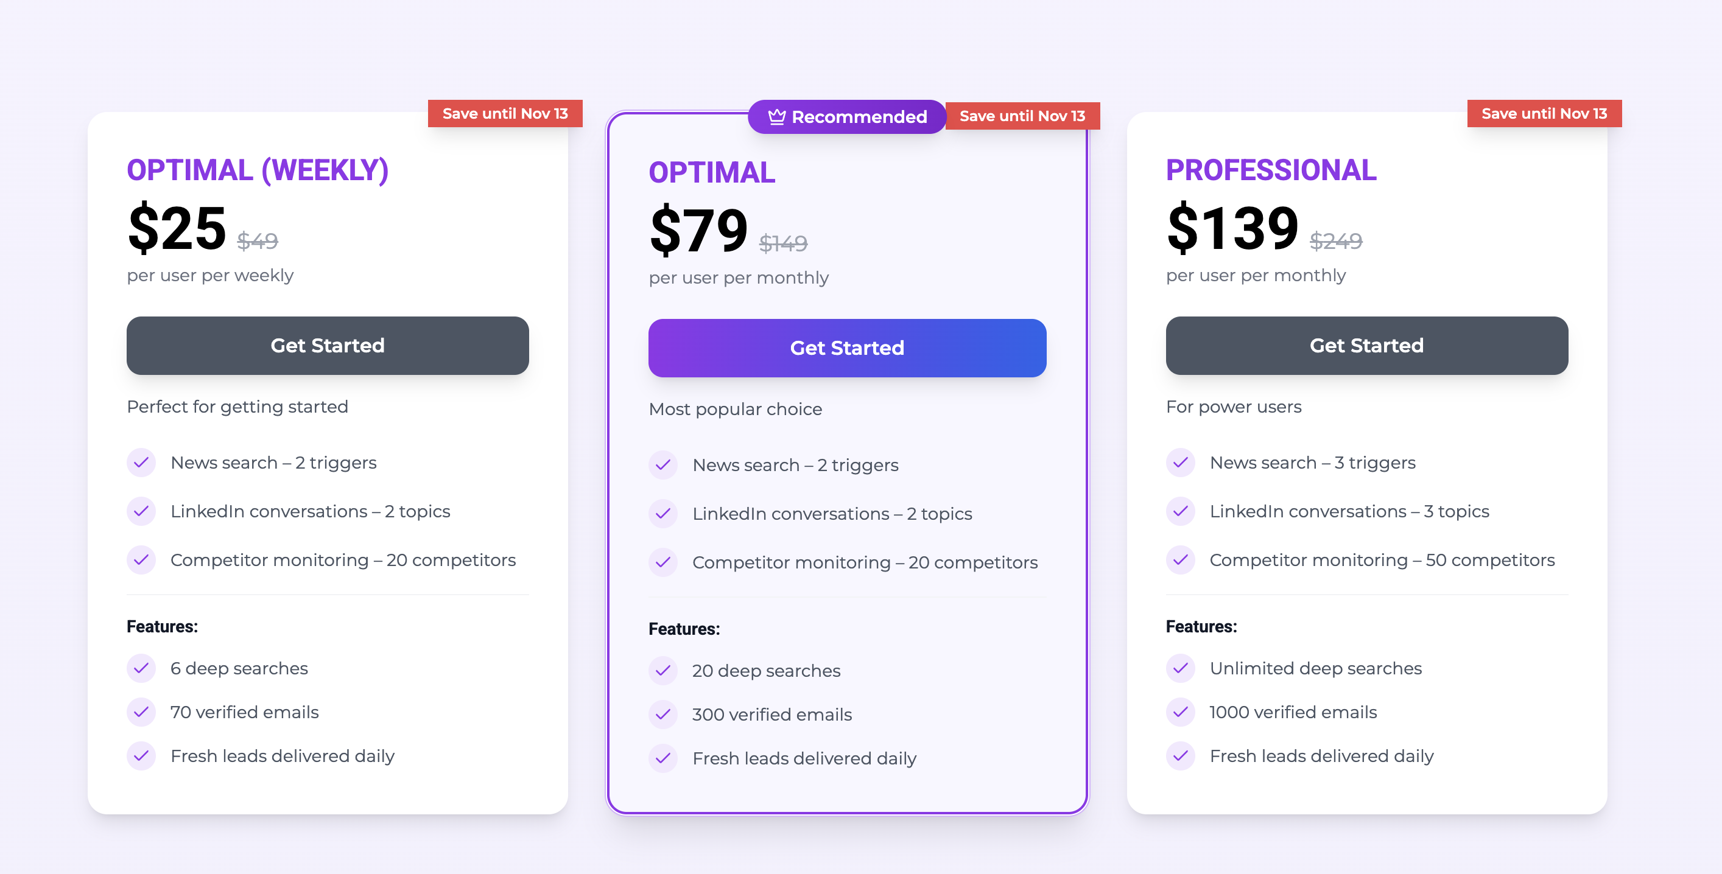Click checkmark beside 70 verified emails
Image resolution: width=1722 pixels, height=874 pixels.
tap(141, 712)
